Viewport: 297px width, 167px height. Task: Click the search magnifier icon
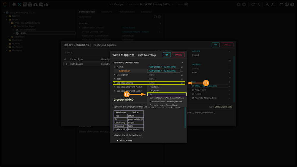coord(258,4)
